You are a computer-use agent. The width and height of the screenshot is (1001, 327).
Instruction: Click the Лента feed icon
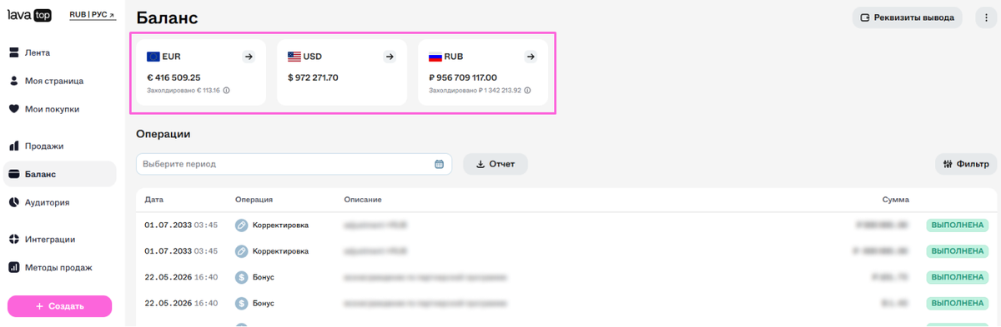pos(14,52)
